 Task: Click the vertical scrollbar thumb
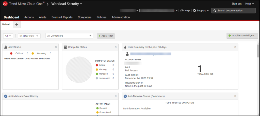(x=258, y=51)
